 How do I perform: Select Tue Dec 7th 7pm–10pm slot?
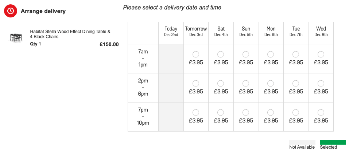click(296, 112)
